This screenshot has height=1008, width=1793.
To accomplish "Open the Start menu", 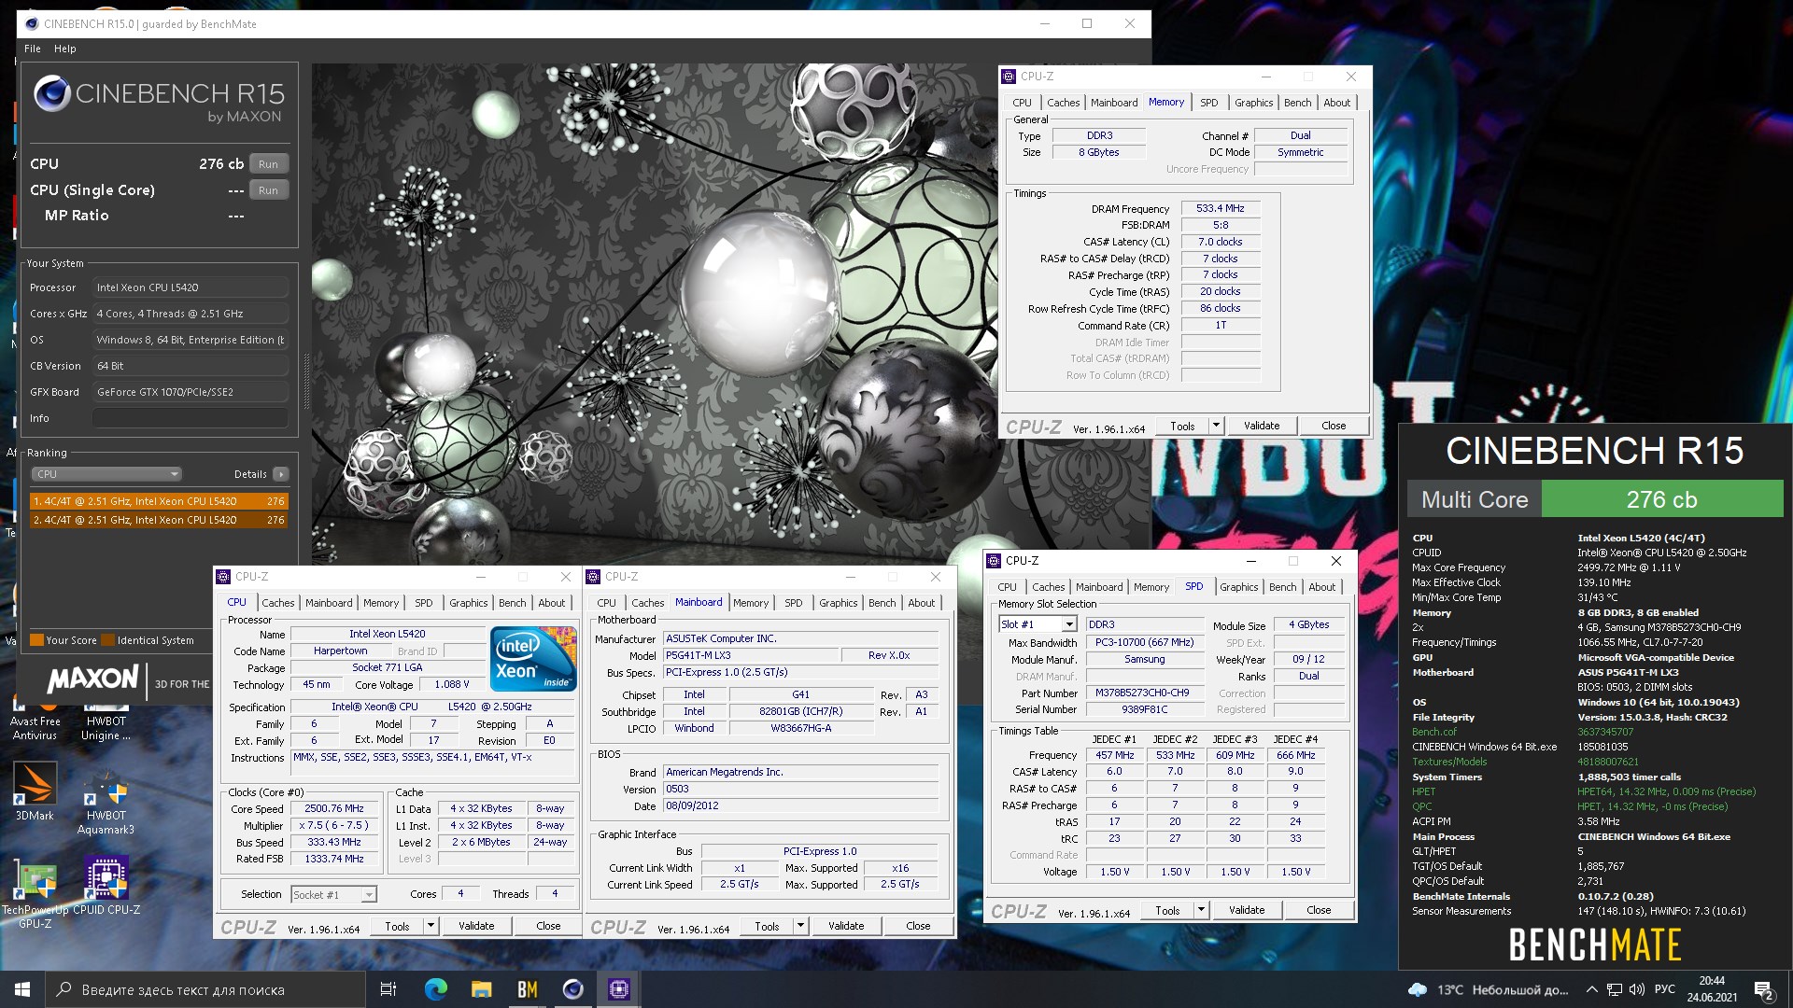I will click(x=22, y=989).
